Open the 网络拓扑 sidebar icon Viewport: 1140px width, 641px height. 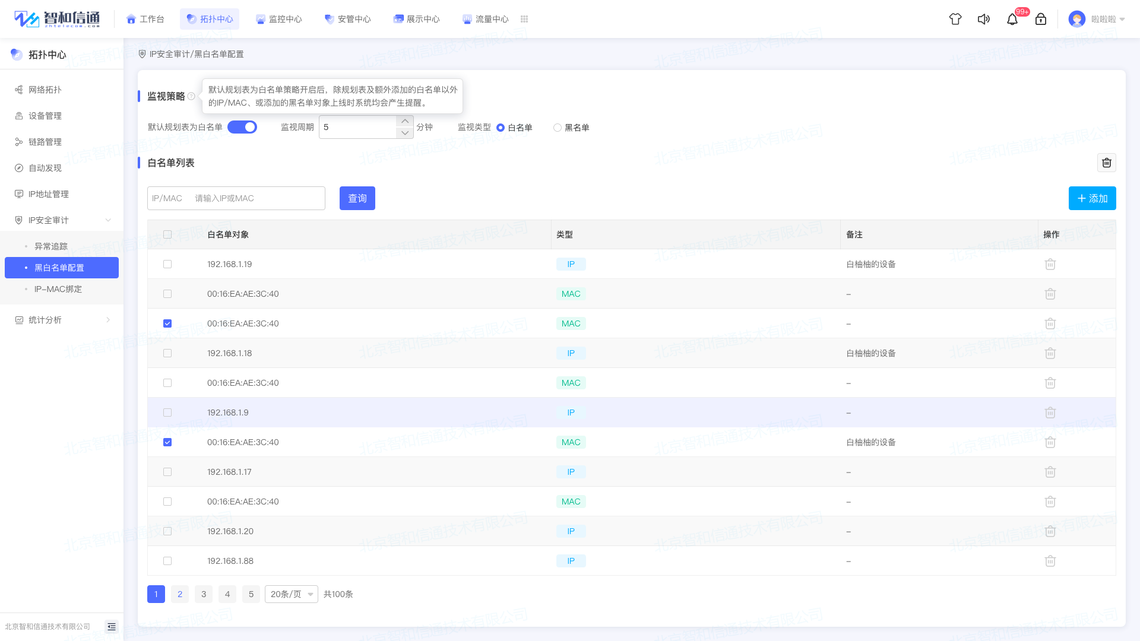pos(45,90)
